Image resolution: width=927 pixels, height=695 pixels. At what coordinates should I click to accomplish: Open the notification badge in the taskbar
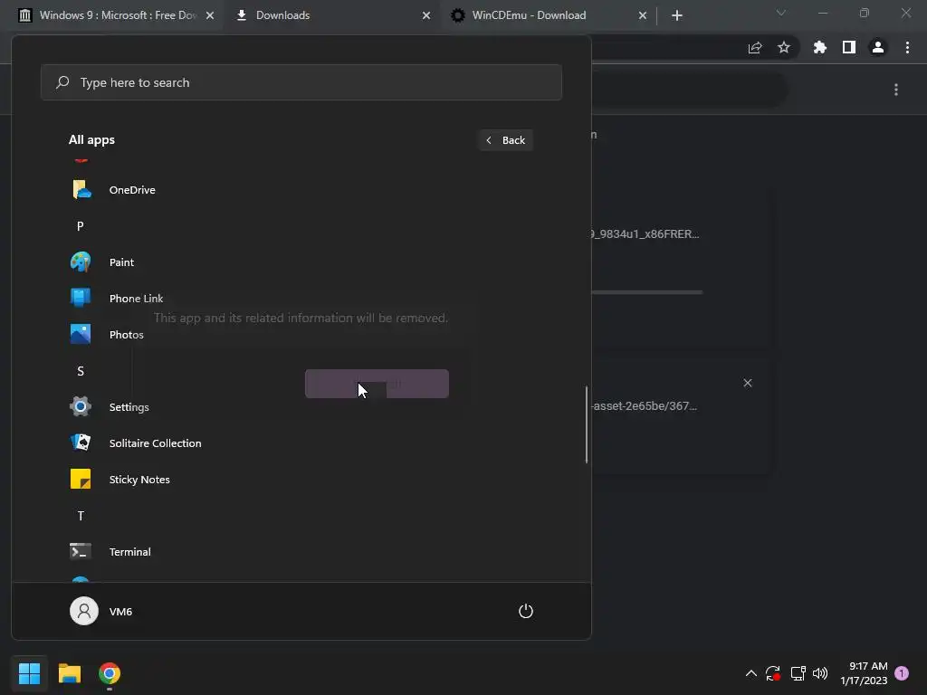(x=902, y=673)
